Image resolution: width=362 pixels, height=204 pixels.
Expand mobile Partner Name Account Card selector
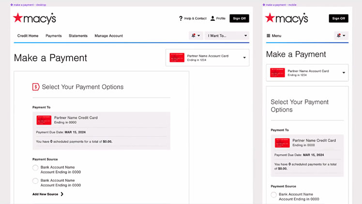click(344, 73)
